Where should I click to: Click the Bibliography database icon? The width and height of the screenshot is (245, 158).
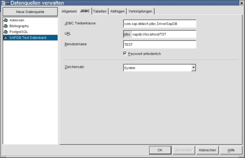pos(5,26)
